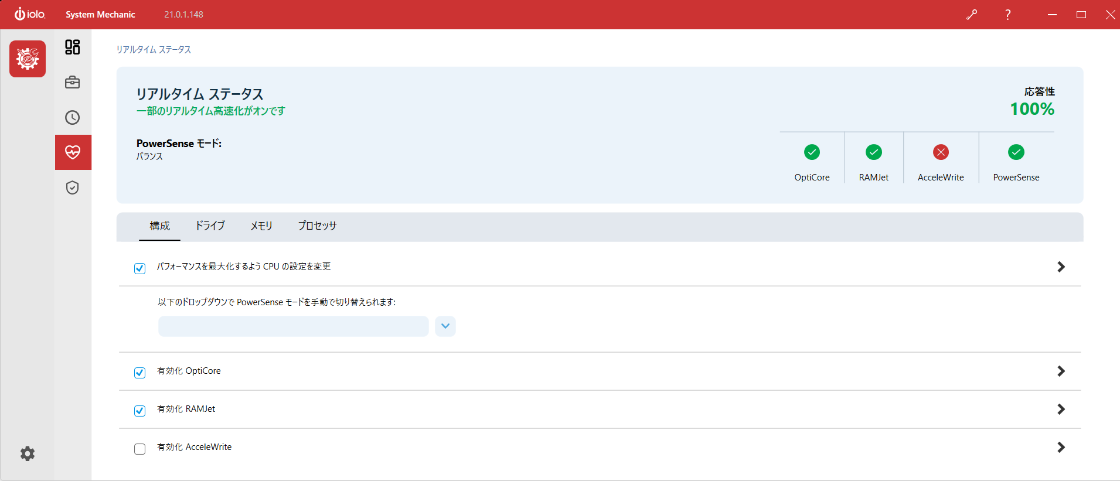Open the PowerSense mode dropdown arrow
The width and height of the screenshot is (1120, 481).
(445, 326)
